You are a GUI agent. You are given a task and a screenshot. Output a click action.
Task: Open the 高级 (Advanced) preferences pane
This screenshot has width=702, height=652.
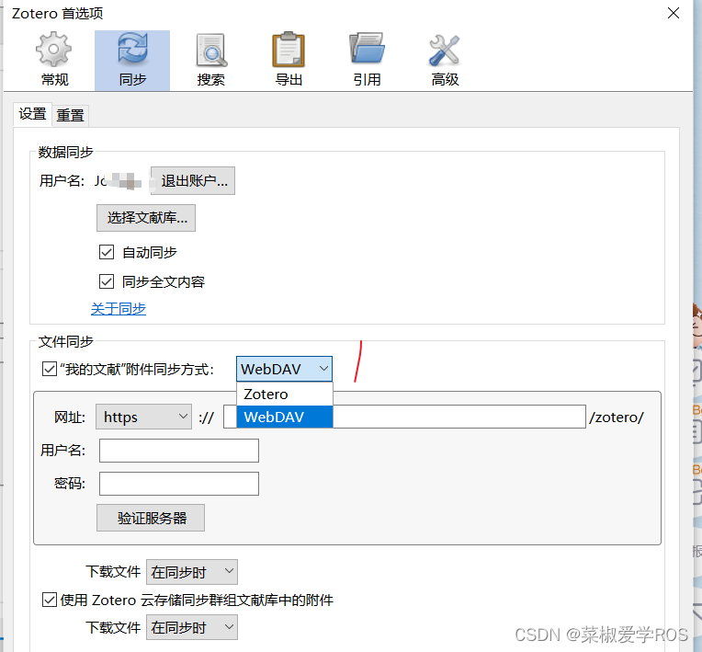(445, 60)
